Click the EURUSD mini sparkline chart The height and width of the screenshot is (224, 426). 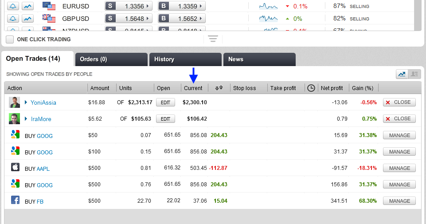pyautogui.click(x=269, y=6)
